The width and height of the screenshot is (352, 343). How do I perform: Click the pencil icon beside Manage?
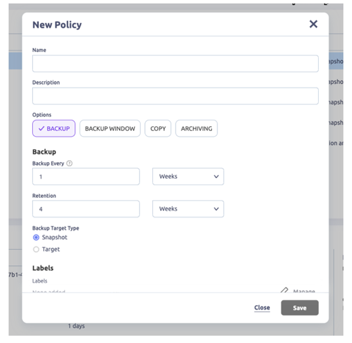284,291
